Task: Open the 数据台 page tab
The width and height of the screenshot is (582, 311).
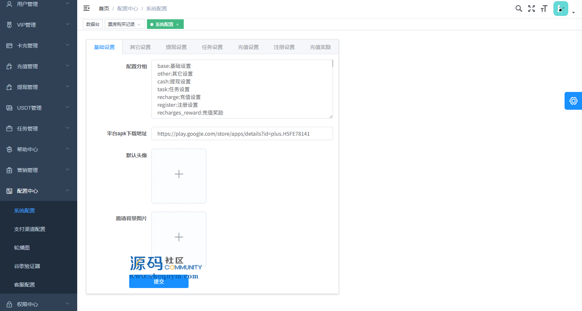Action: [93, 24]
